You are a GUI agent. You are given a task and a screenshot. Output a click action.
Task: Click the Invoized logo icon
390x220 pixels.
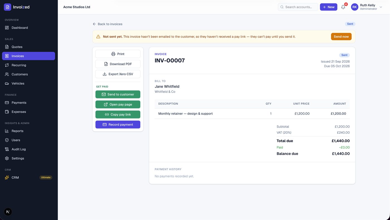click(x=8, y=7)
